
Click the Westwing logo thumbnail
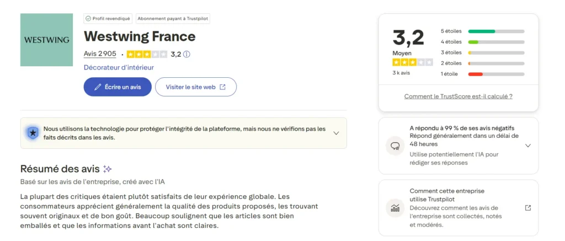(46, 40)
